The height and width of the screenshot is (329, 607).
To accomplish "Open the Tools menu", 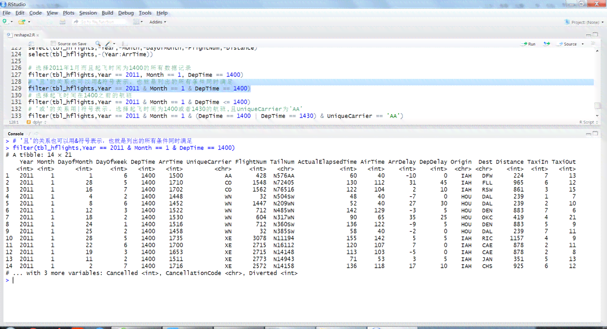I will 145,13.
